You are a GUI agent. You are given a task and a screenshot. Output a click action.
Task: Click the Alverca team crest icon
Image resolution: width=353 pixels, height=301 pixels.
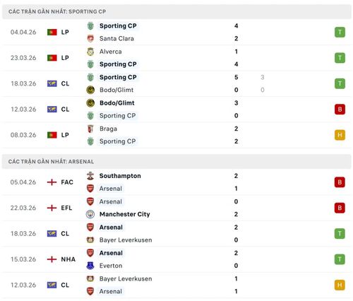[x=90, y=52]
